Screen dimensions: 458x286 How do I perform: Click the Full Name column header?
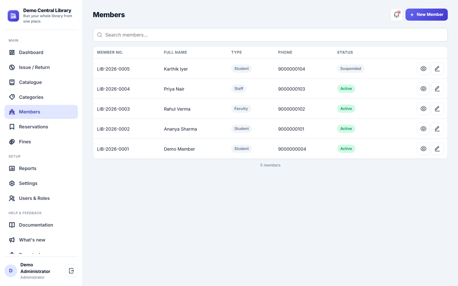176,52
